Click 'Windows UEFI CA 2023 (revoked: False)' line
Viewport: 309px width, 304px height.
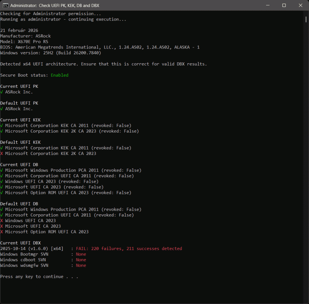point(52,181)
